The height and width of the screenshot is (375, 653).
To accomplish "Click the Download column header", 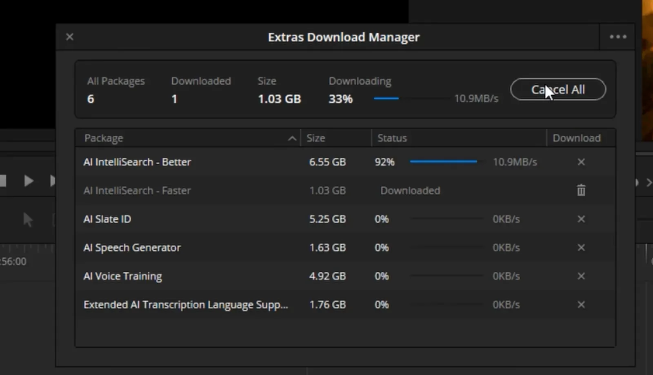I will coord(581,138).
